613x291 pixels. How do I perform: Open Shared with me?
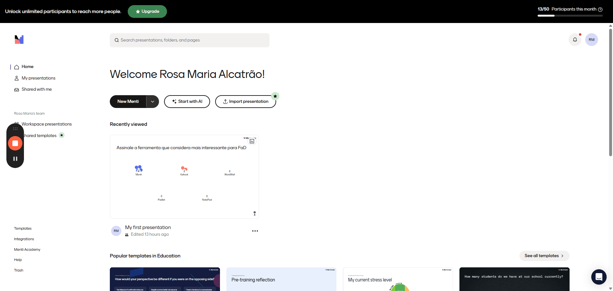coord(36,89)
